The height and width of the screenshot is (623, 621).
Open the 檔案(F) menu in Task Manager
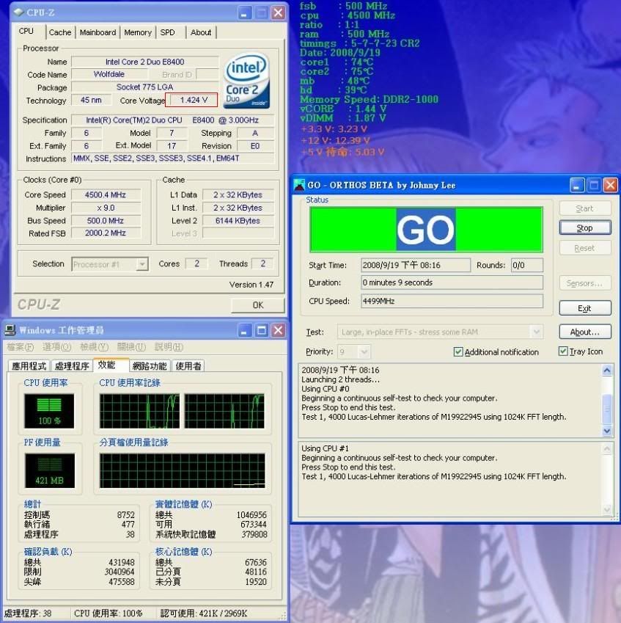(21, 347)
